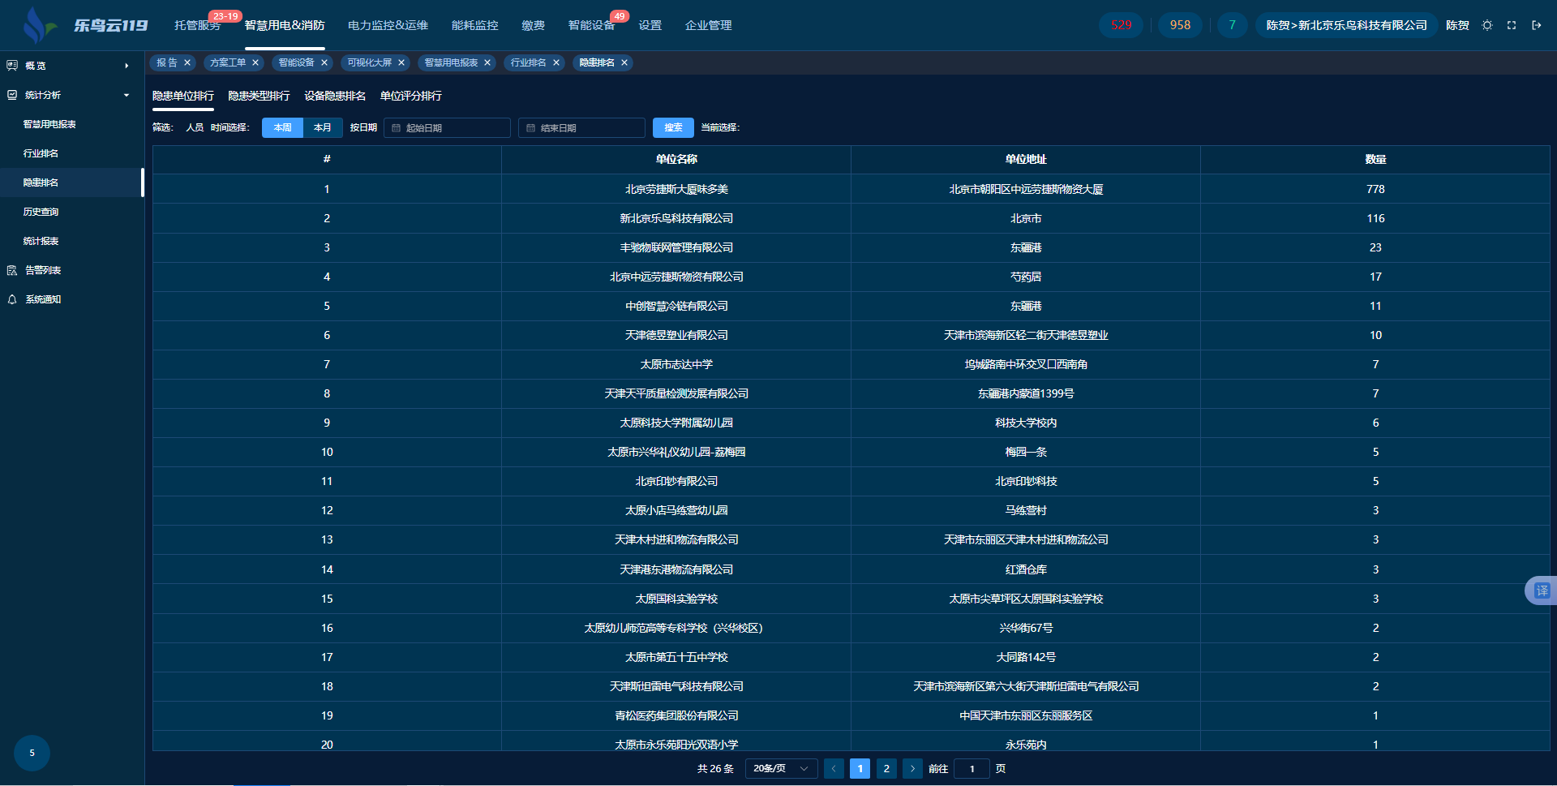Switch to 隐患类型排行 tab
The image size is (1557, 786).
[x=259, y=96]
